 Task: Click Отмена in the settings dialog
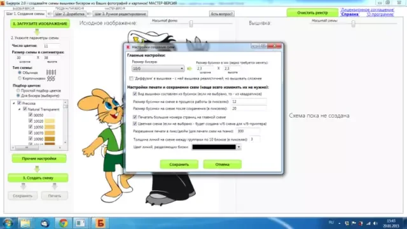(222, 164)
